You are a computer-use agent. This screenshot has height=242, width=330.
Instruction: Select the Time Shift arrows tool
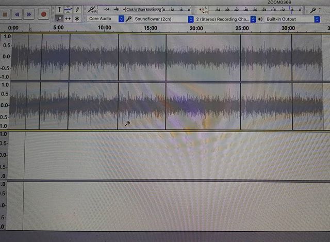[68, 19]
